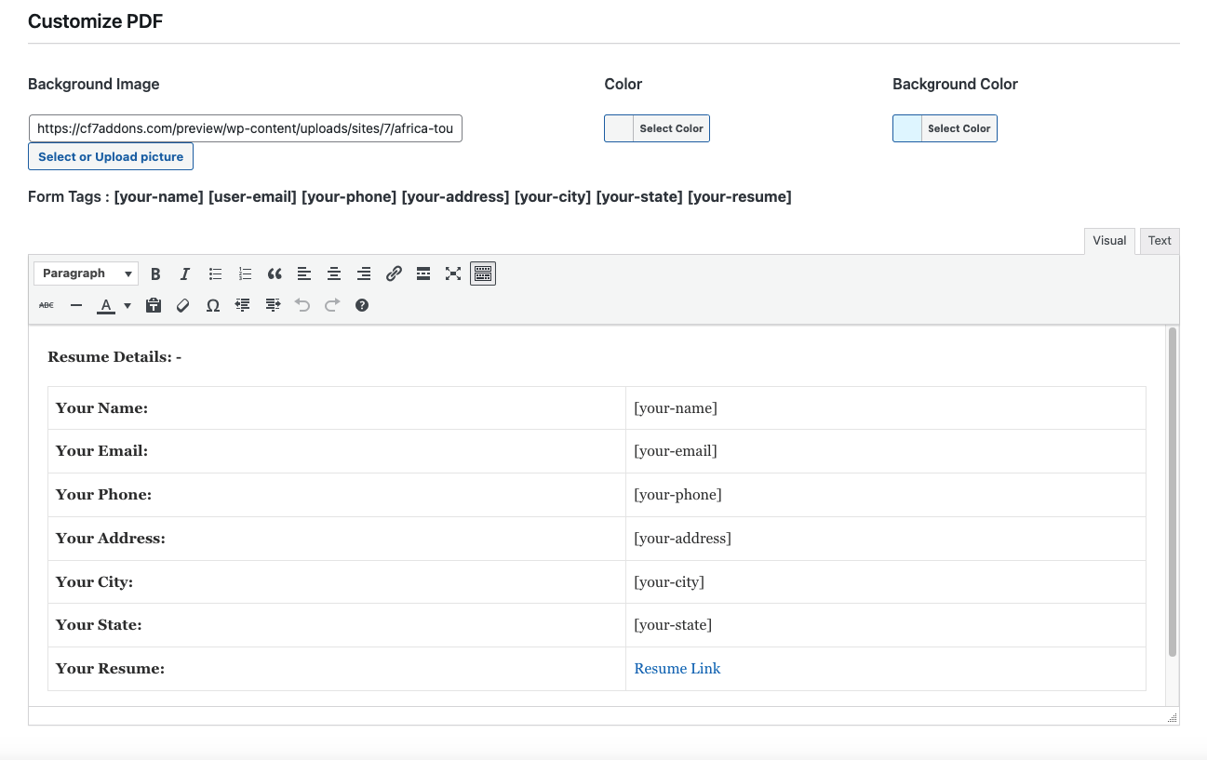Open the Resume Link hyperlink
This screenshot has height=760, width=1207.
[677, 669]
